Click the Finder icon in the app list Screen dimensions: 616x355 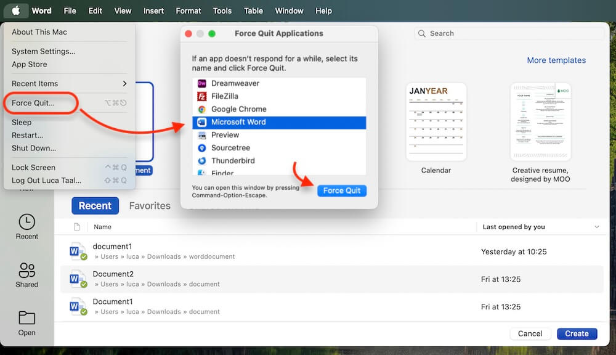point(203,173)
